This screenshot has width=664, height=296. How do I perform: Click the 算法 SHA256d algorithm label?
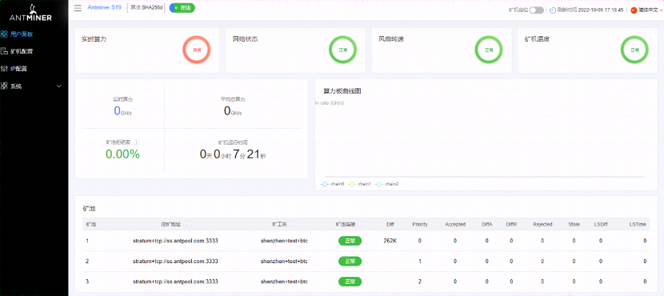point(146,8)
